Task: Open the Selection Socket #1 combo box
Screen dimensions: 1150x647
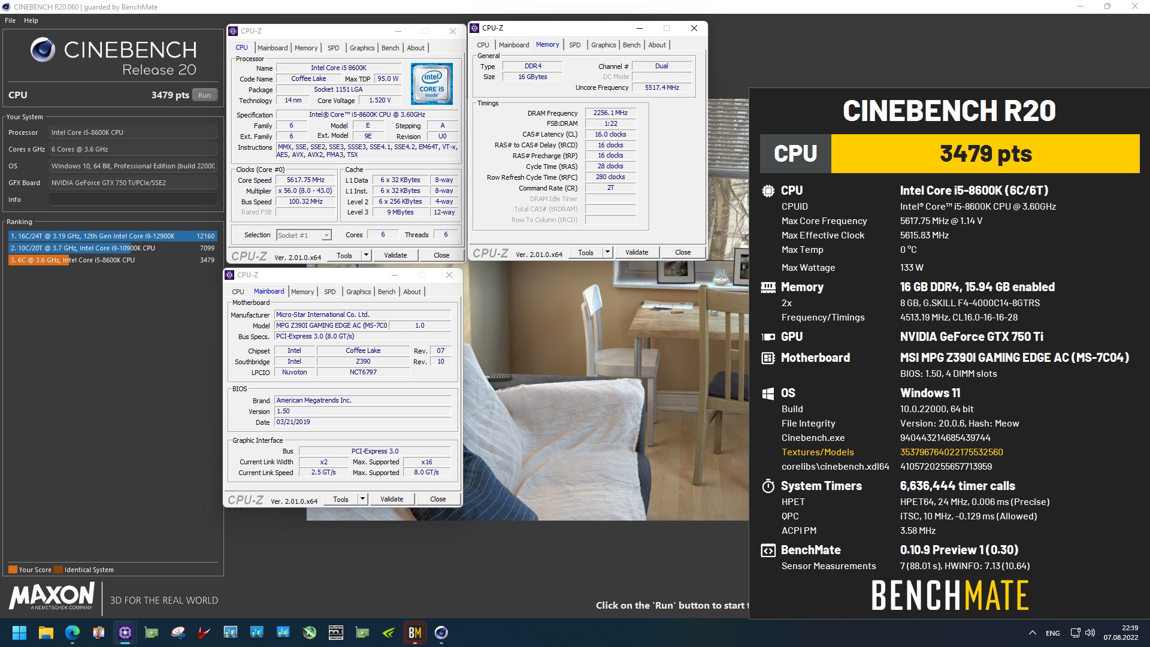Action: pos(304,235)
